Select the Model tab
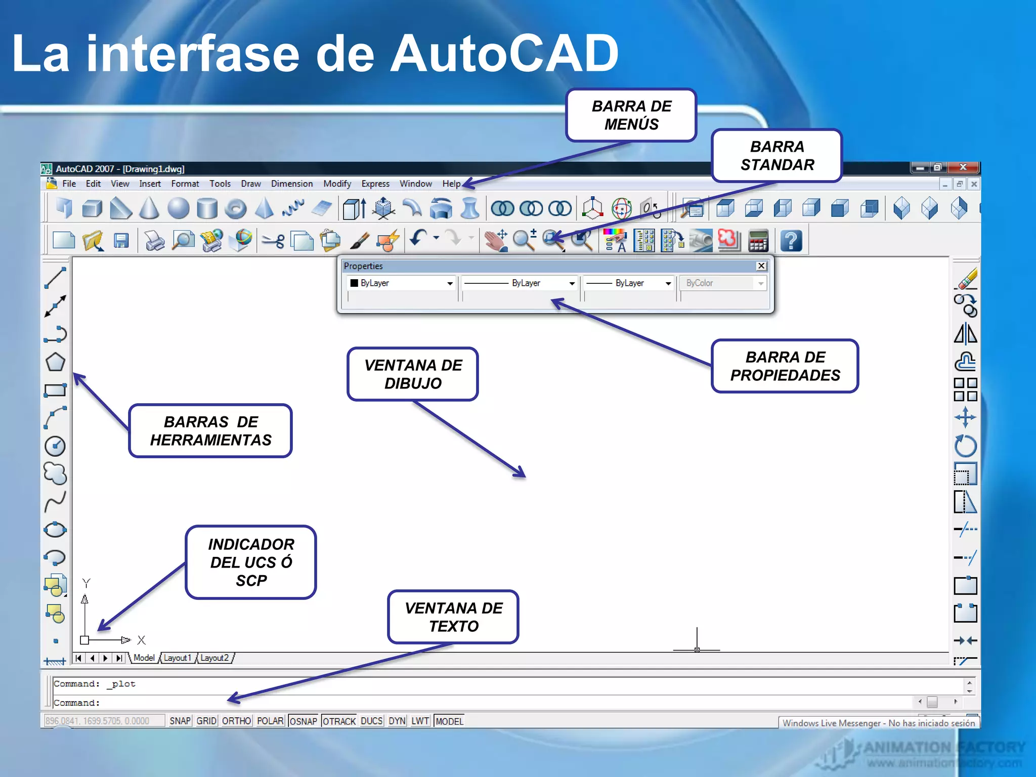Image resolution: width=1036 pixels, height=777 pixels. pos(144,658)
